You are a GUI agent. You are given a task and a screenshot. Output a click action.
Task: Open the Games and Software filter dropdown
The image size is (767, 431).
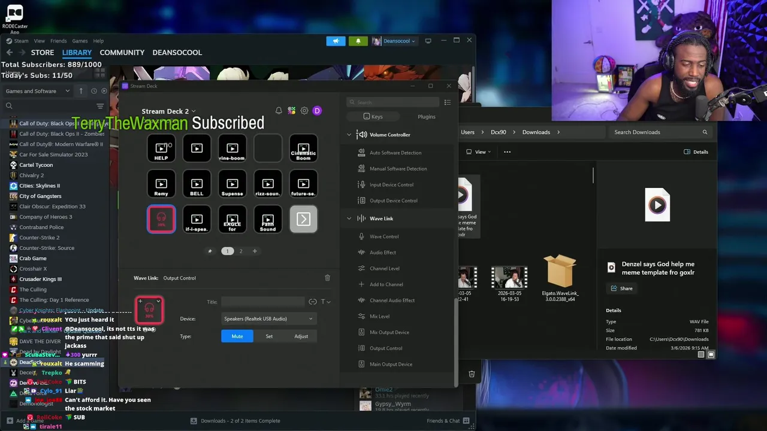pos(39,91)
